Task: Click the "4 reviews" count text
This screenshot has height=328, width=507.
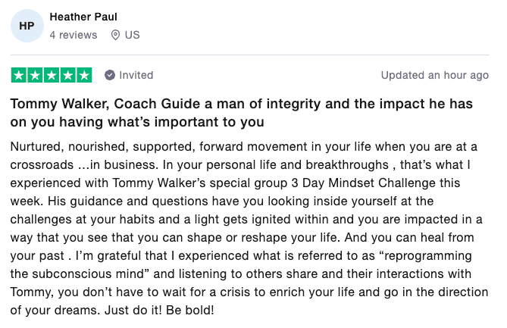Action: [74, 35]
